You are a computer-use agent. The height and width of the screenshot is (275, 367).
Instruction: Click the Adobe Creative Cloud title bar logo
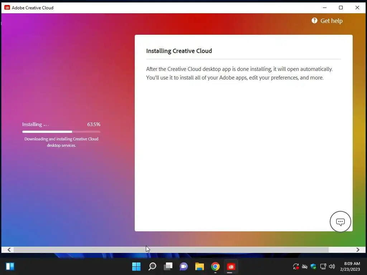click(x=7, y=8)
